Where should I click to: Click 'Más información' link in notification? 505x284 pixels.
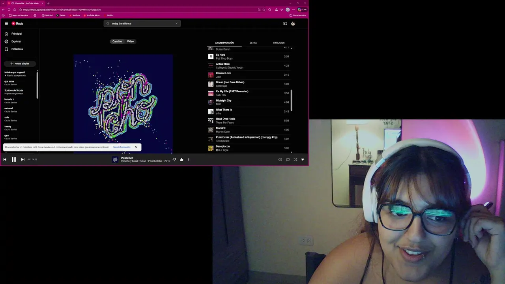tap(122, 147)
